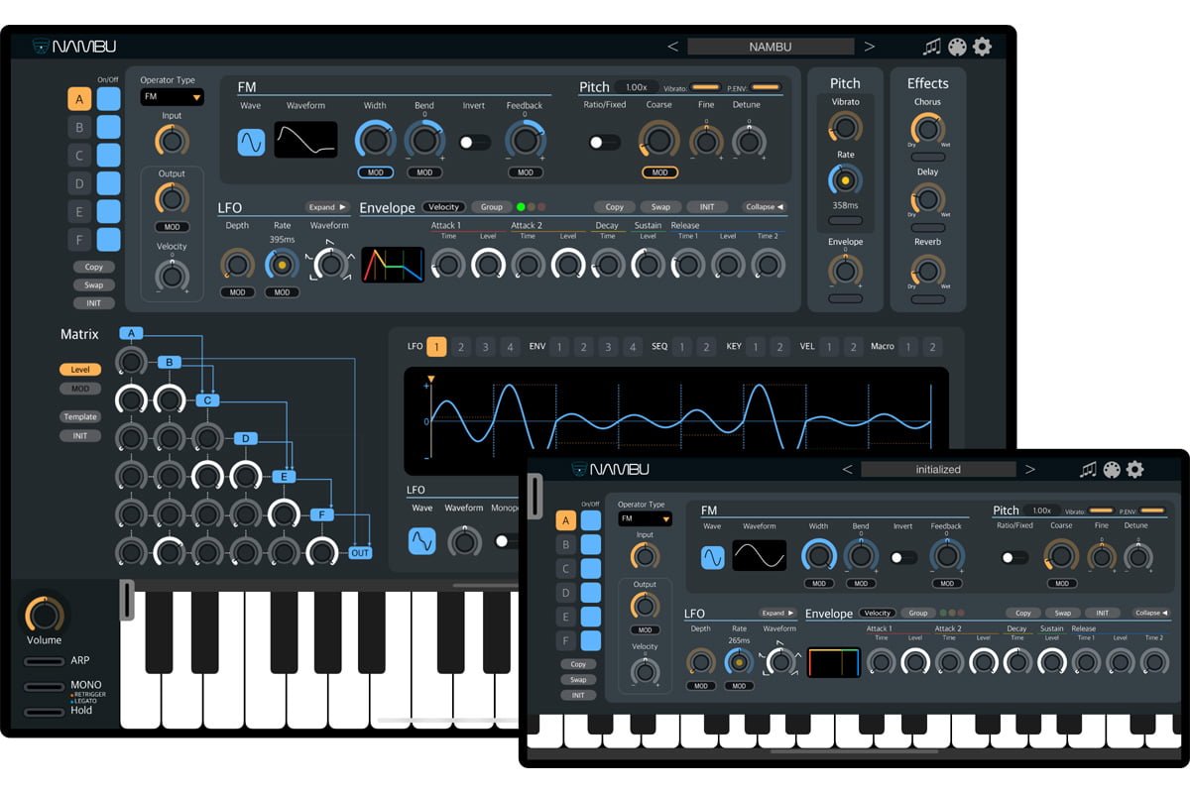
Task: Expand the LFO section in large window
Action: 327,207
